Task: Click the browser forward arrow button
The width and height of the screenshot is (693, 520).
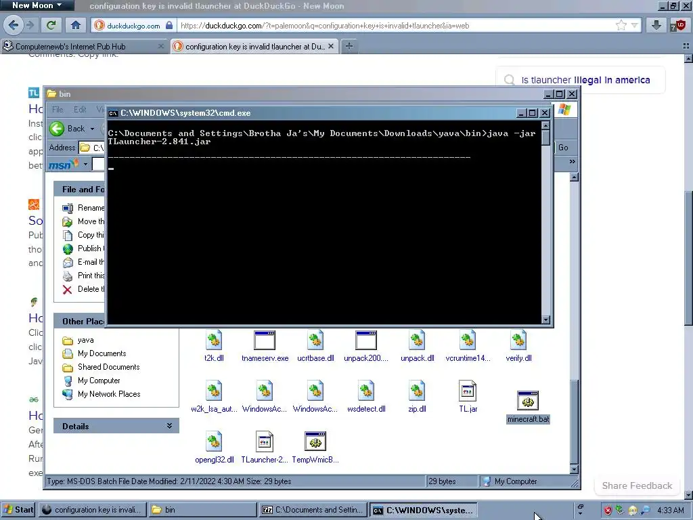Action: pos(30,25)
